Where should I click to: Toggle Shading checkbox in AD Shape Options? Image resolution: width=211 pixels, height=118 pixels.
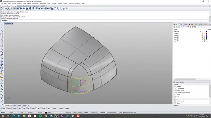pos(175,87)
